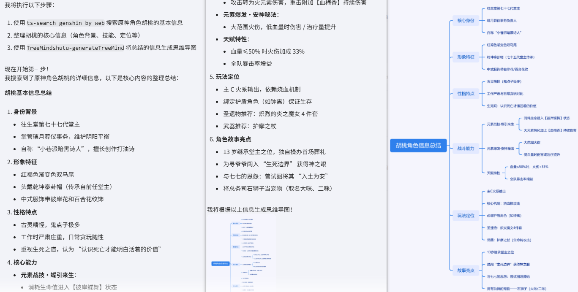Click the inline code TreeMindshutu-generateTreeMind
This screenshot has height=292, width=578.
point(76,48)
